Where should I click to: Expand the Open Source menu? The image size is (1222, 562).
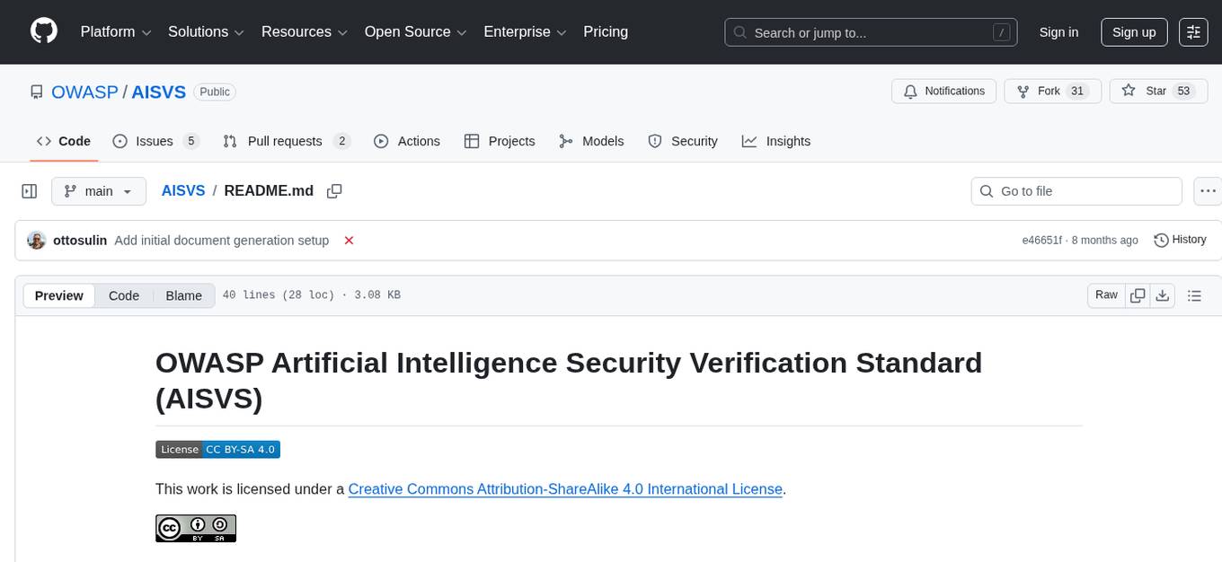(x=415, y=32)
